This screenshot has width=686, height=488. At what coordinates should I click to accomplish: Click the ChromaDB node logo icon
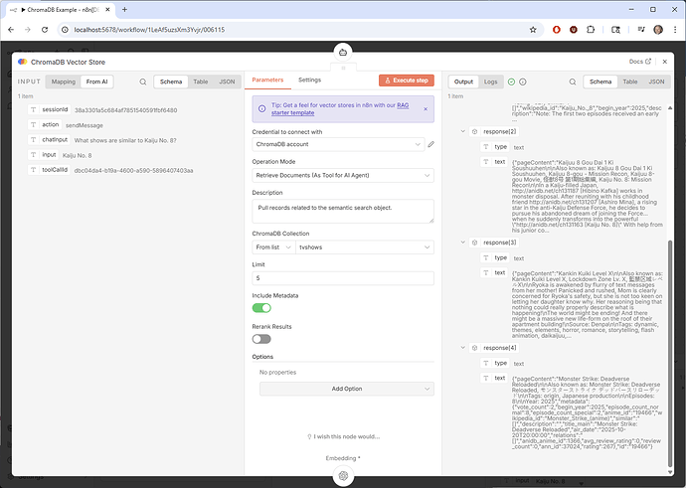click(x=22, y=62)
